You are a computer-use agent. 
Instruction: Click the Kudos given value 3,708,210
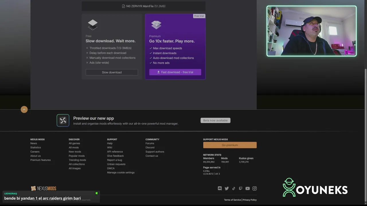pyautogui.click(x=244, y=162)
